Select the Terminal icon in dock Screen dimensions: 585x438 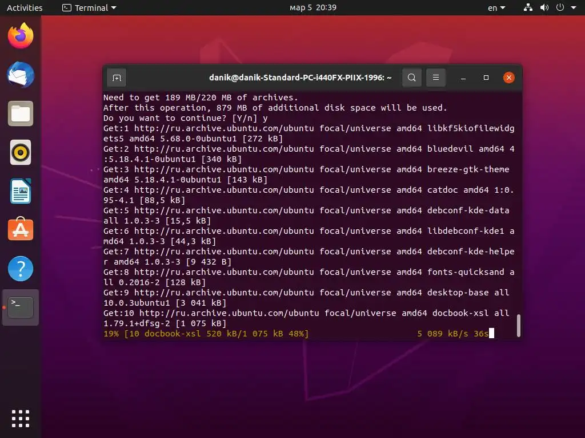coord(21,307)
